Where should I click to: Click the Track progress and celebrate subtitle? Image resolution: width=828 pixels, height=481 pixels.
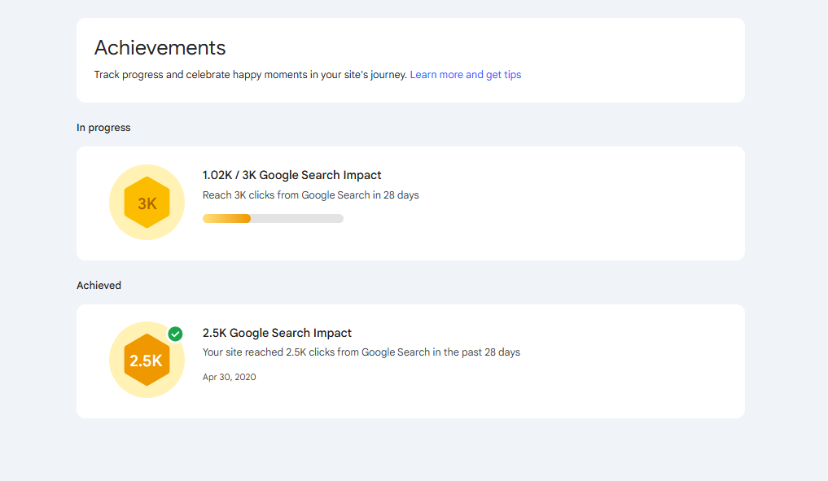[250, 75]
